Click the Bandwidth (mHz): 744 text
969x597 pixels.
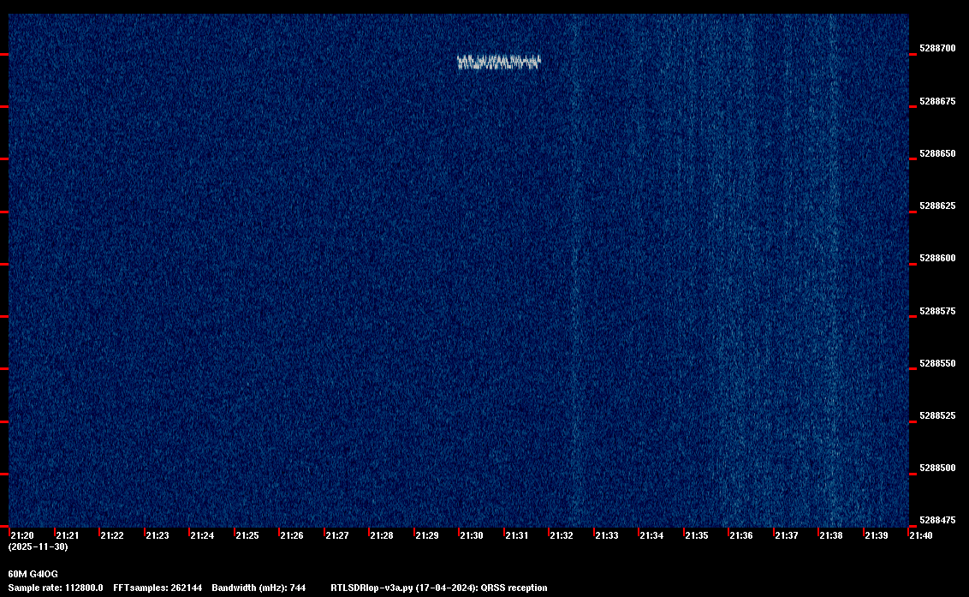tap(259, 588)
